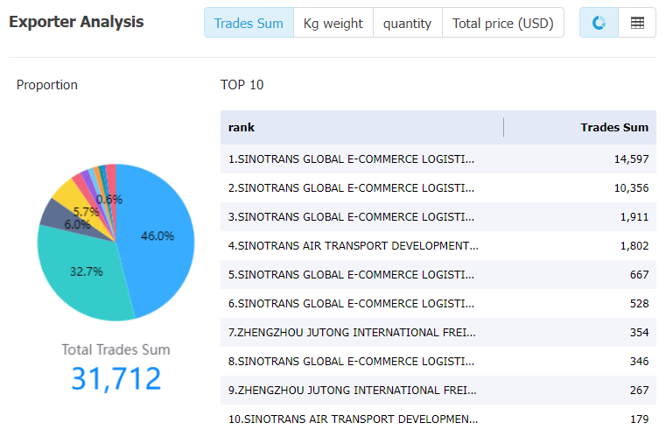Click the 1,911 trades value

coord(634,217)
